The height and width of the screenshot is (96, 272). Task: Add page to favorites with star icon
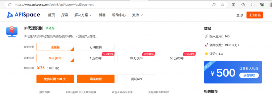click(x=222, y=5)
